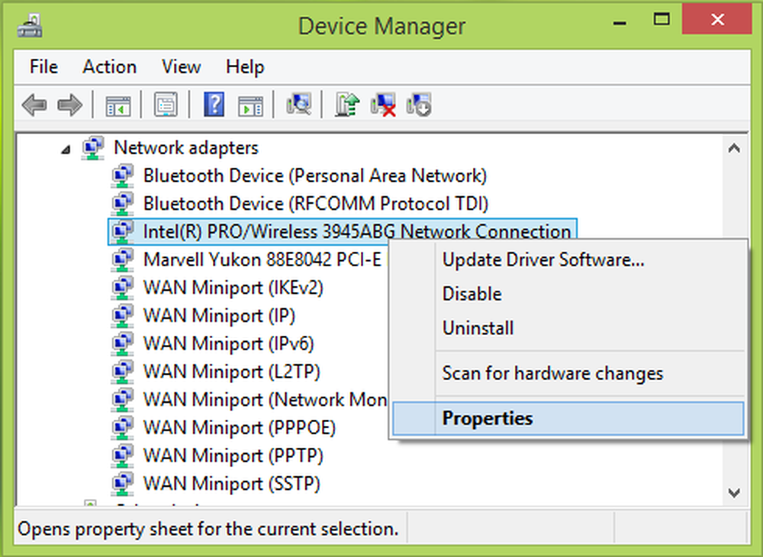This screenshot has height=557, width=763.
Task: Open the Action menu
Action: pyautogui.click(x=109, y=67)
